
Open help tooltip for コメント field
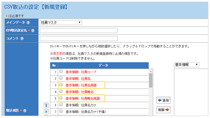22,39
